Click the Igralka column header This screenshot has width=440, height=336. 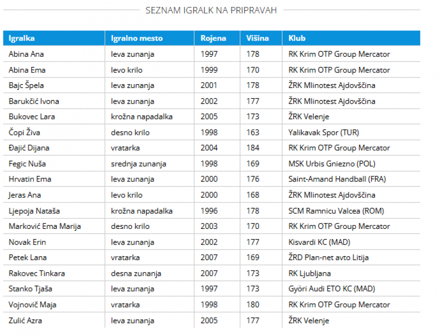point(22,38)
